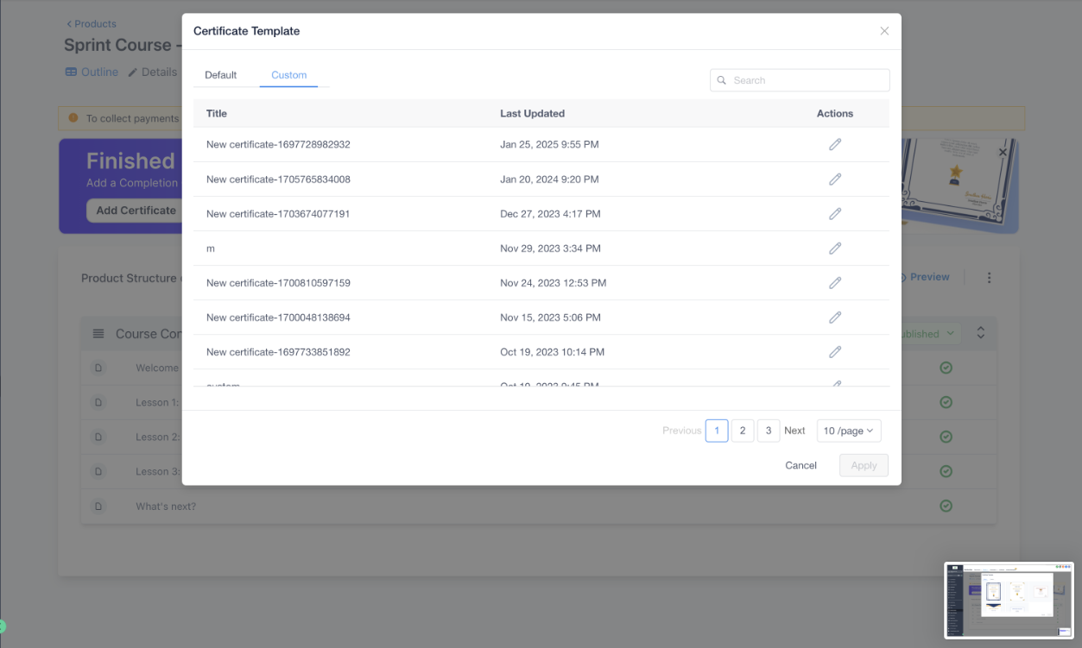The image size is (1082, 648).
Task: Click pencil icon for certificate 1700048138694
Action: 834,318
